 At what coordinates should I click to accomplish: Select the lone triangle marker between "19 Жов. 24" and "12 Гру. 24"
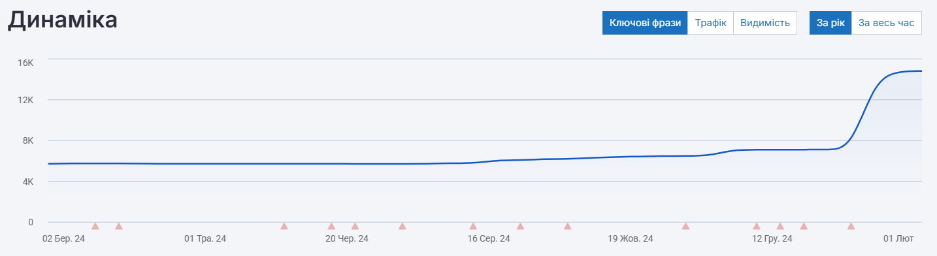(685, 227)
